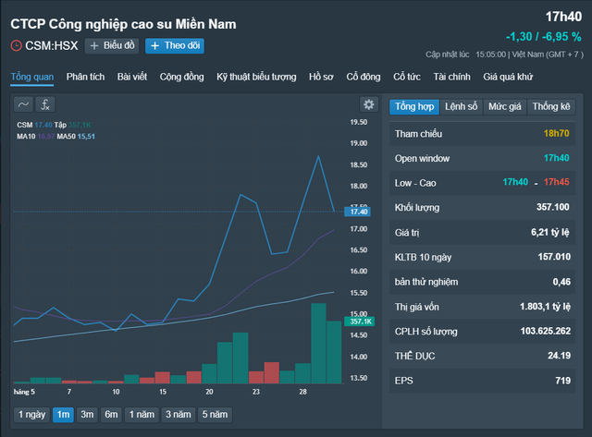The height and width of the screenshot is (437, 592).
Task: Open the Thống kê panel tab
Action: click(x=552, y=106)
